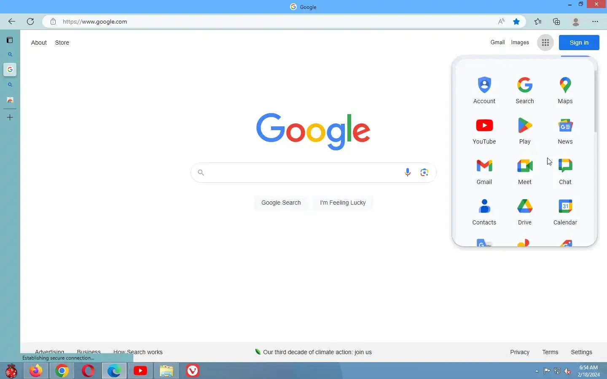607x379 pixels.
Task: Open the climate action join us link
Action: (x=317, y=352)
